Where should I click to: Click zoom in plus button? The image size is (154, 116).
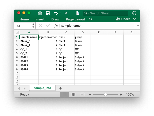tap(121, 95)
